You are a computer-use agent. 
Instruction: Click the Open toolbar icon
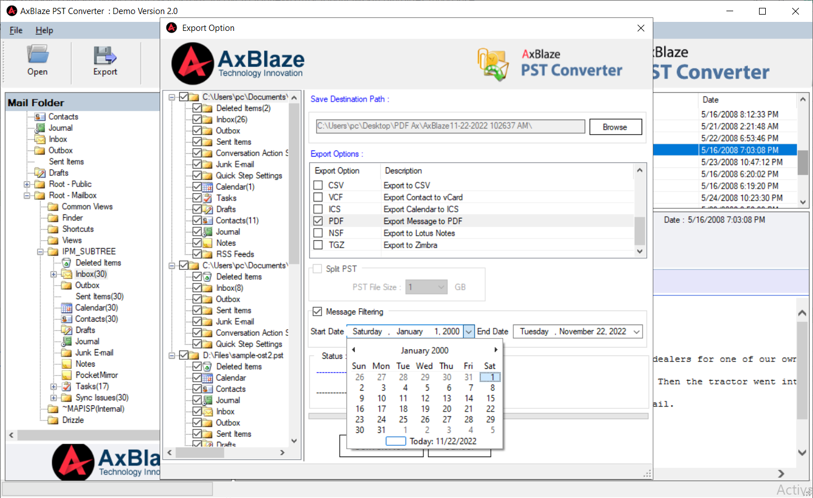pos(38,54)
